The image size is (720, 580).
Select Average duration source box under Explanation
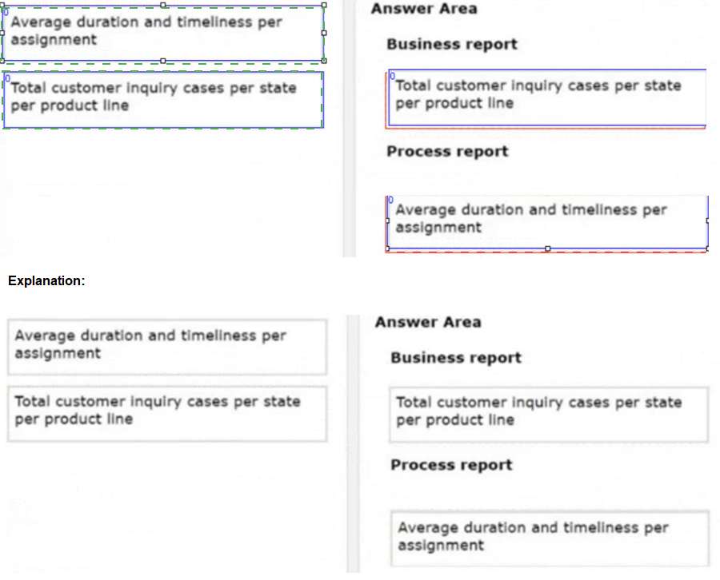click(167, 347)
